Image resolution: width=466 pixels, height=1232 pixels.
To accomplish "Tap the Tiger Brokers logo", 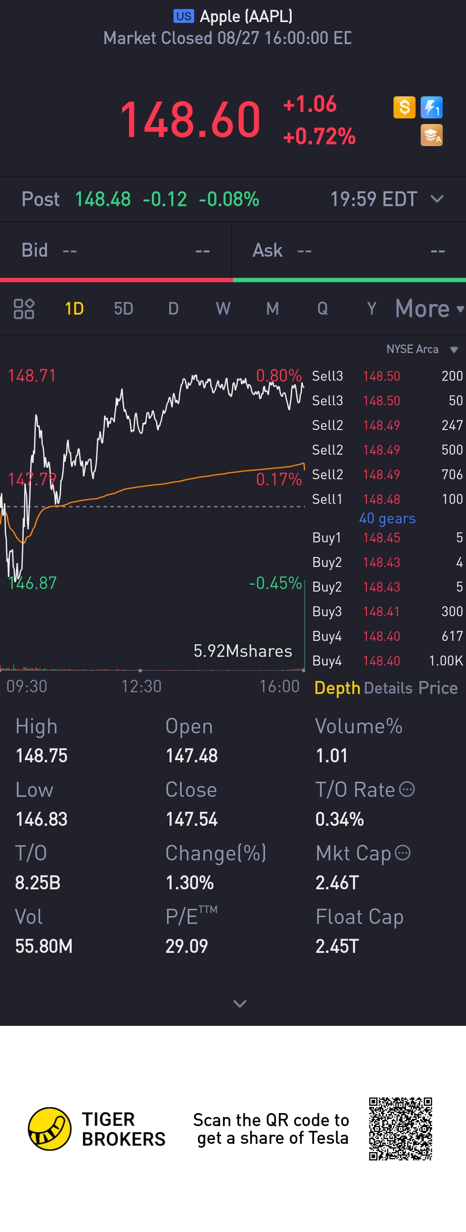I will (x=97, y=1129).
